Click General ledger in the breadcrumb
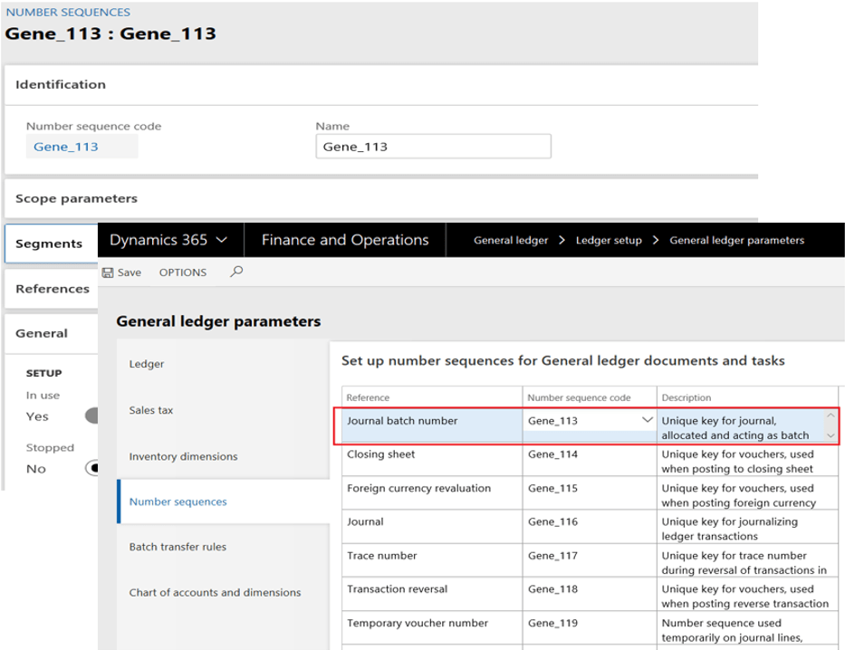Image resolution: width=845 pixels, height=650 pixels. click(x=511, y=241)
